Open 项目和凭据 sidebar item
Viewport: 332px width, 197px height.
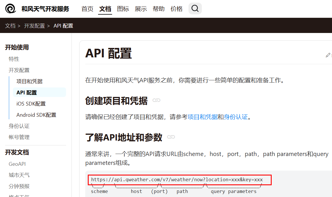[29, 81]
